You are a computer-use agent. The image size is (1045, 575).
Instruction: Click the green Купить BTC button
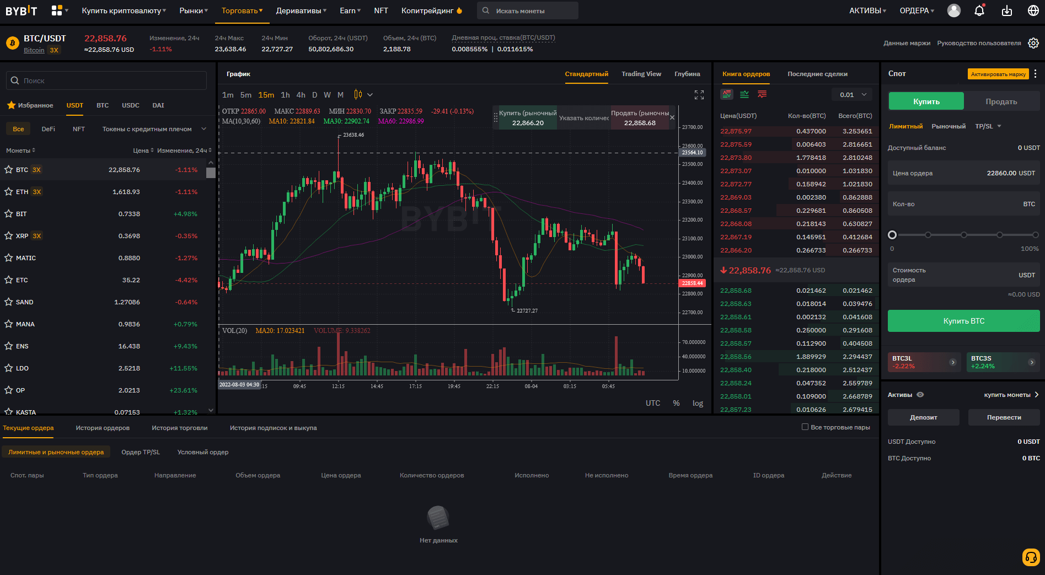[x=963, y=321]
